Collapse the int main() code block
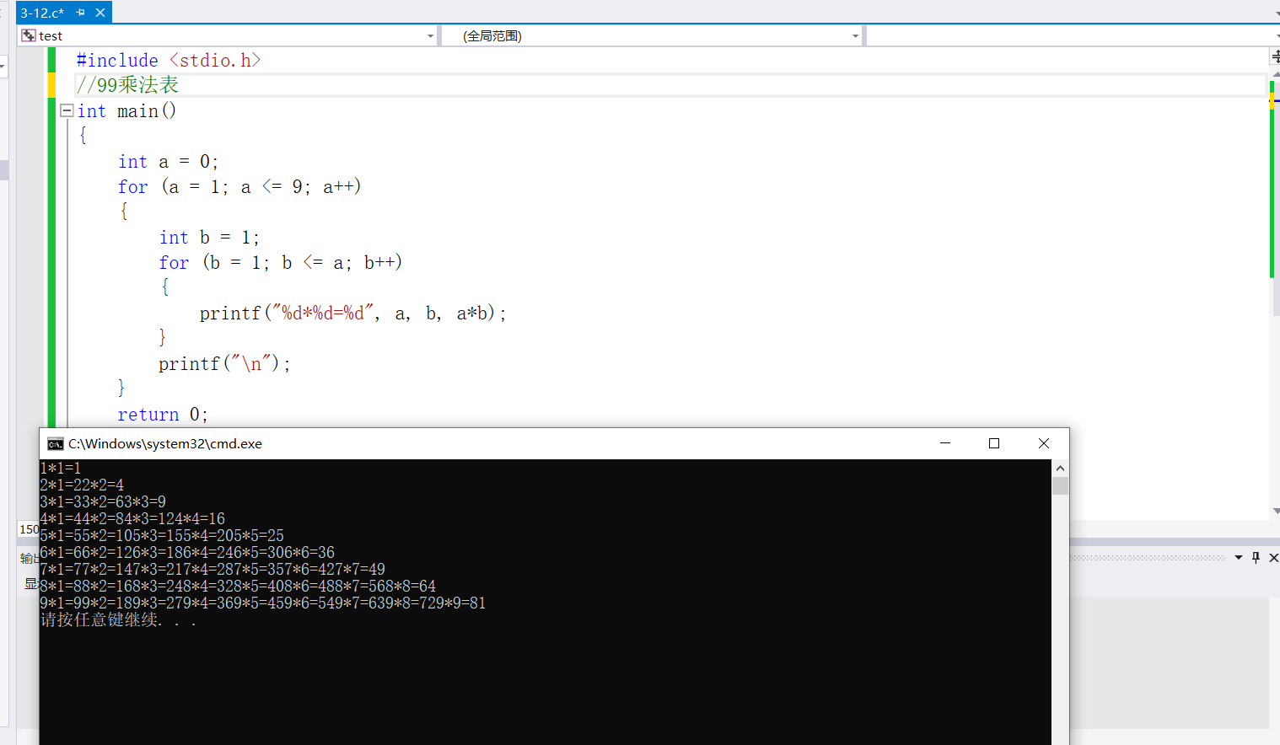The height and width of the screenshot is (745, 1280). tap(67, 110)
